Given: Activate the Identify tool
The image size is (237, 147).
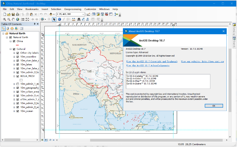Looking at the screenshot, I should 59,19.
